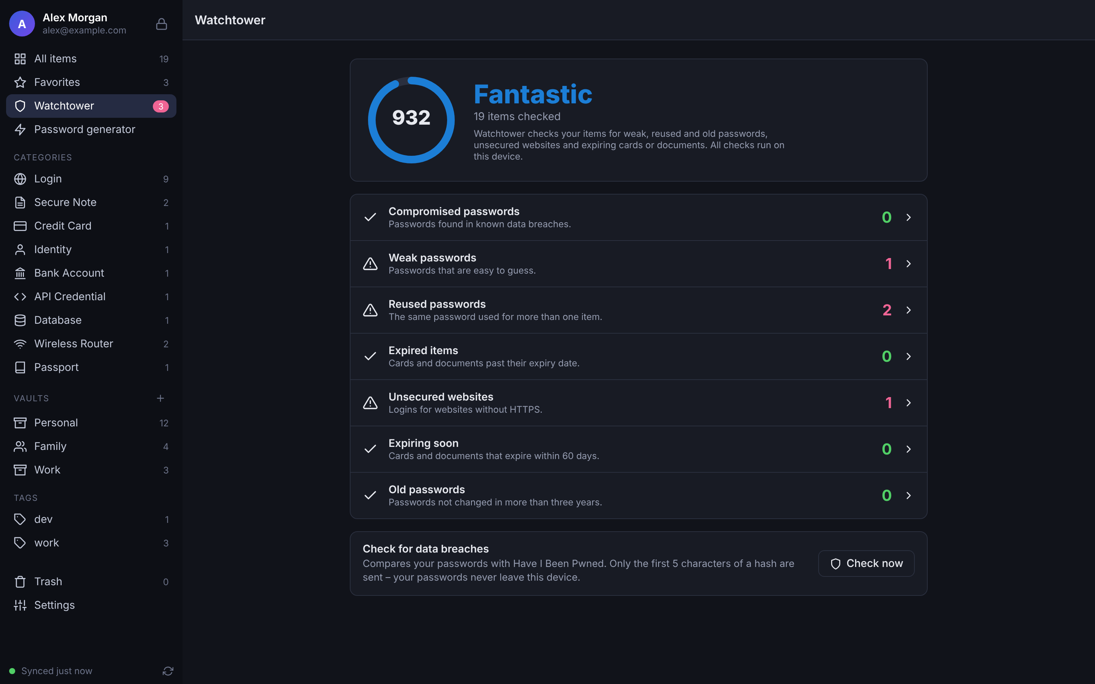
Task: Expand Expired items chevron
Action: point(908,356)
